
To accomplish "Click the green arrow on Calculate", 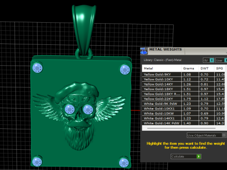I will point(199,156).
